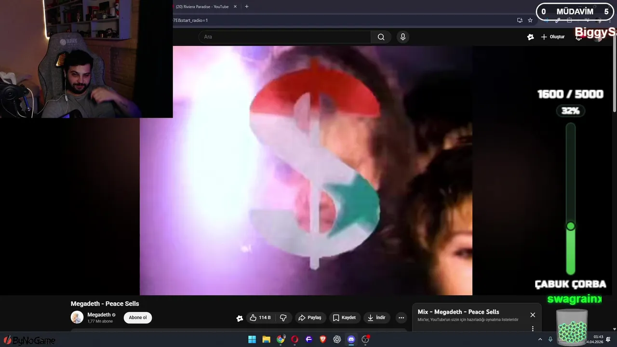Screen dimensions: 617x347
Task: Dislike the video with thumbs down
Action: pos(283,318)
